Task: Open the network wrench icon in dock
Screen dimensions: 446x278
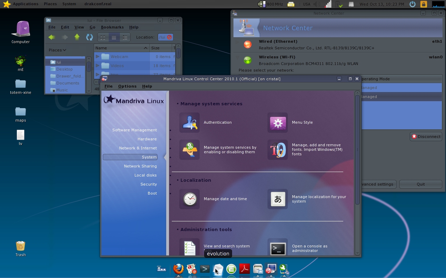Action: (x=284, y=269)
